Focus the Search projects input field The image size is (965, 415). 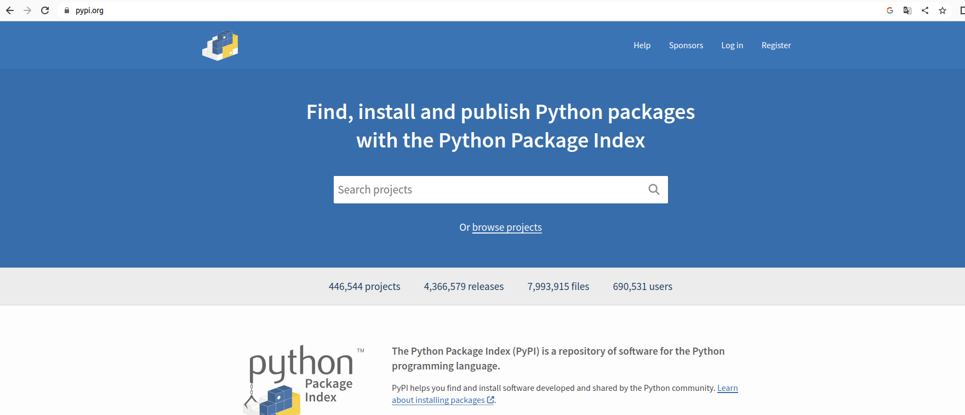(x=488, y=190)
